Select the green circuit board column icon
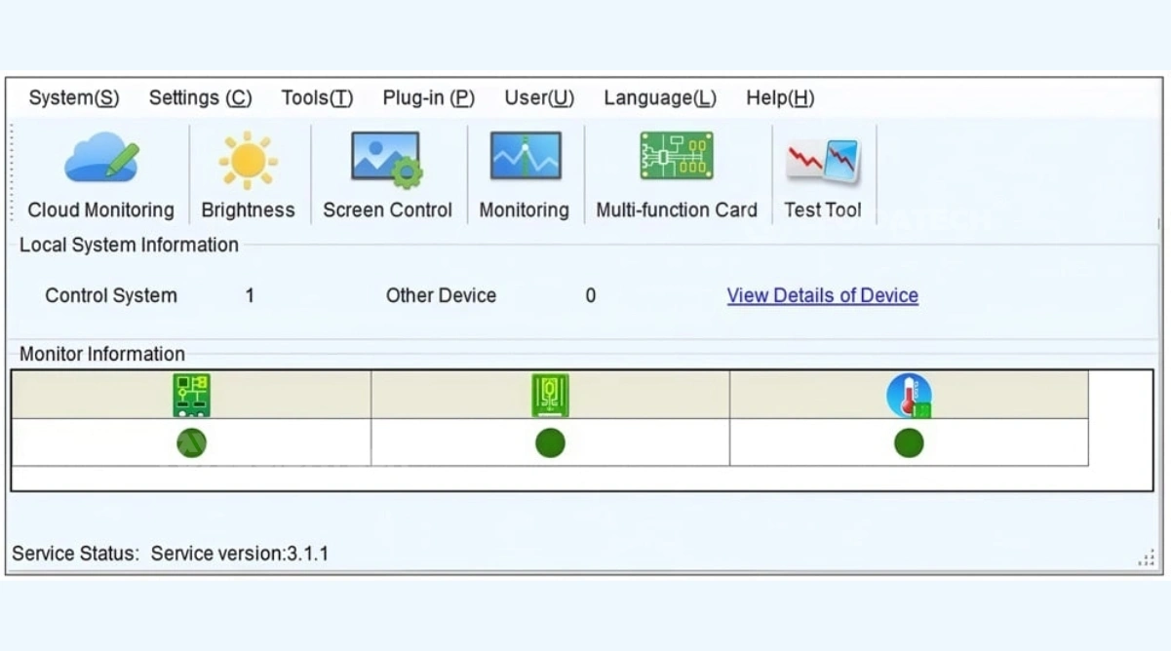 tap(191, 396)
